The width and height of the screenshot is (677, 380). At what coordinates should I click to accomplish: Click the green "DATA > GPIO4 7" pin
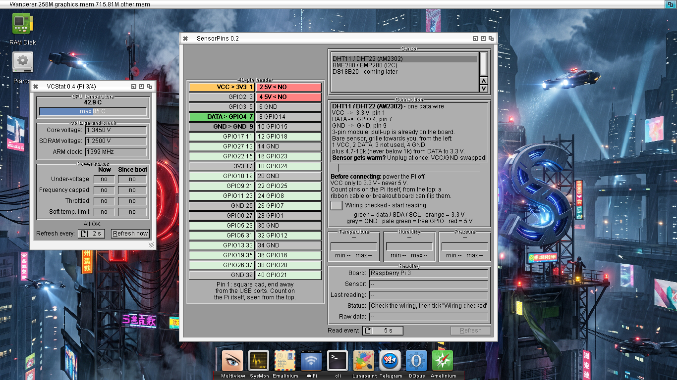pos(222,117)
